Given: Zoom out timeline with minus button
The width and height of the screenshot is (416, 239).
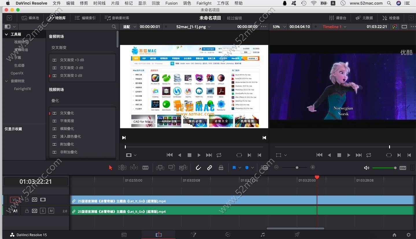Looking at the screenshot, I should (276, 167).
